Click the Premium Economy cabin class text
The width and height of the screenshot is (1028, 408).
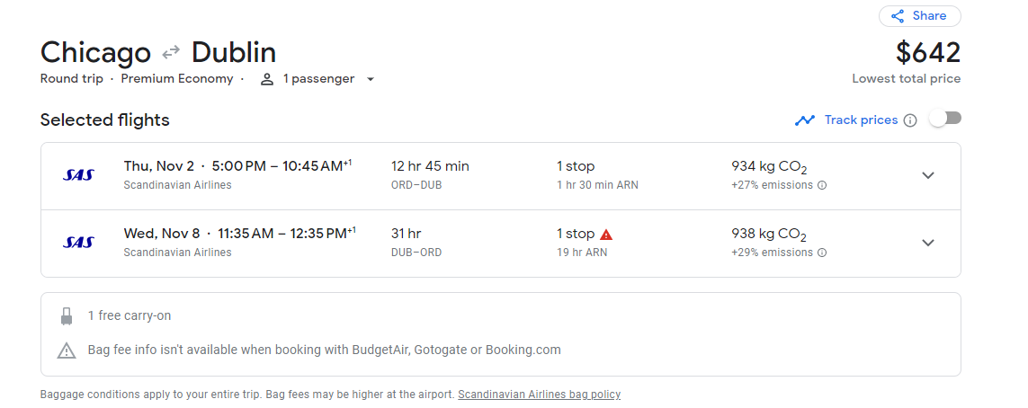click(x=177, y=79)
